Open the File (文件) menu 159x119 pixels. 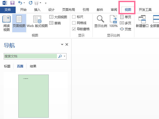pyautogui.click(x=8, y=10)
